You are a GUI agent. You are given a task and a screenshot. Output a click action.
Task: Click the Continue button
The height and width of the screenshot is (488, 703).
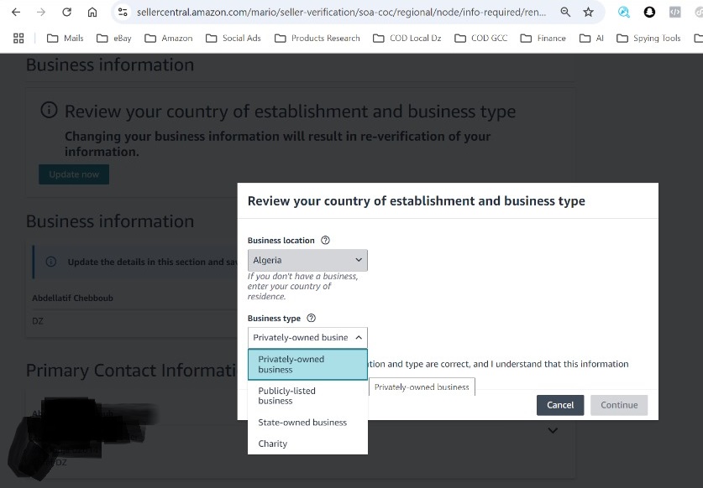(619, 405)
